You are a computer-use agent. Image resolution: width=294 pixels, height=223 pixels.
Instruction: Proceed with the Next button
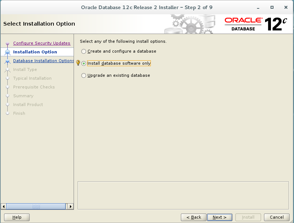coord(220,217)
